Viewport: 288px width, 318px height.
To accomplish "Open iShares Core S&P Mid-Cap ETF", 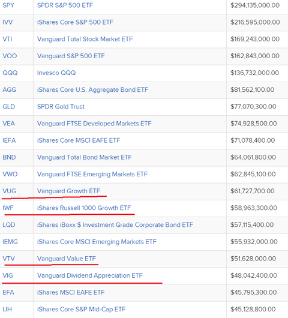I will [x=82, y=309].
